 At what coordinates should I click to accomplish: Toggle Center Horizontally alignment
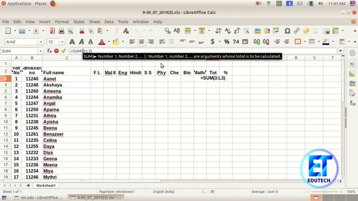142,42
